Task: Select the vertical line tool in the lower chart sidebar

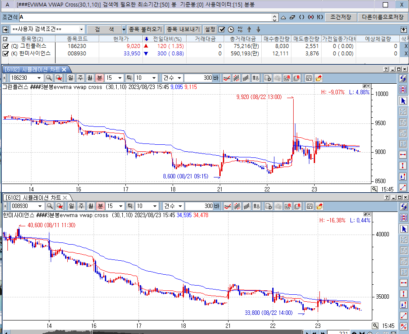Action: 403,293
